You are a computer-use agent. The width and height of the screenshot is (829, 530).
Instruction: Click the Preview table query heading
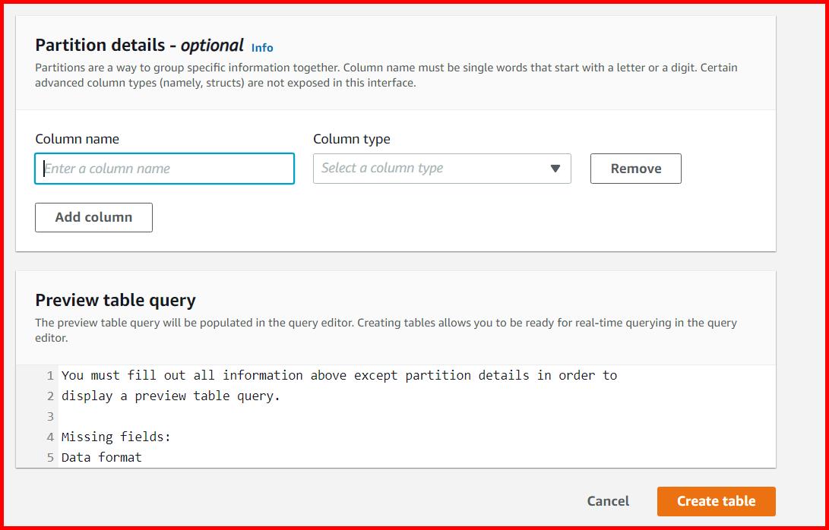[115, 301]
